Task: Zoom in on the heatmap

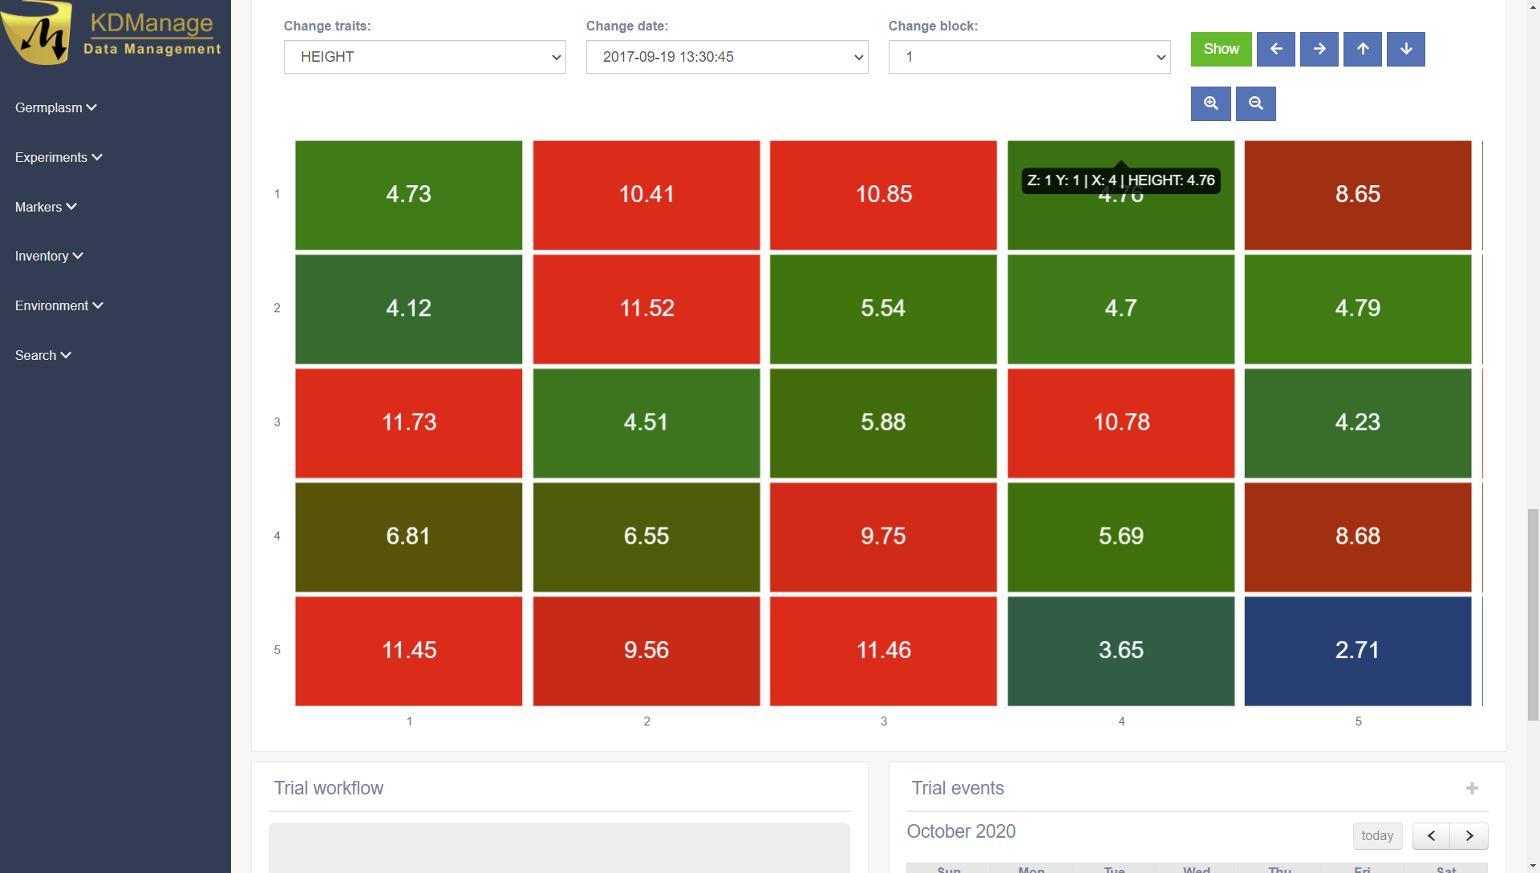Action: click(x=1210, y=103)
